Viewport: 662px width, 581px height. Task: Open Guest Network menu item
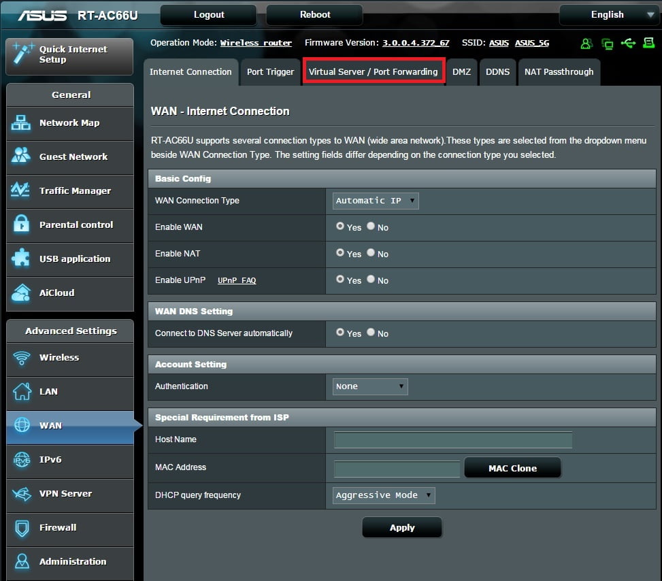point(70,157)
